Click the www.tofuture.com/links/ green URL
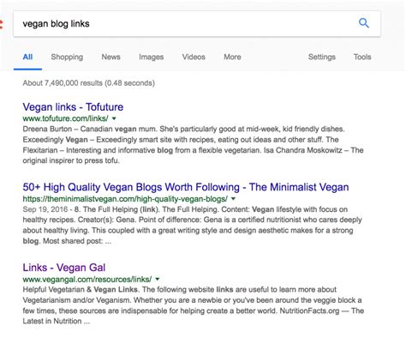 pos(66,118)
